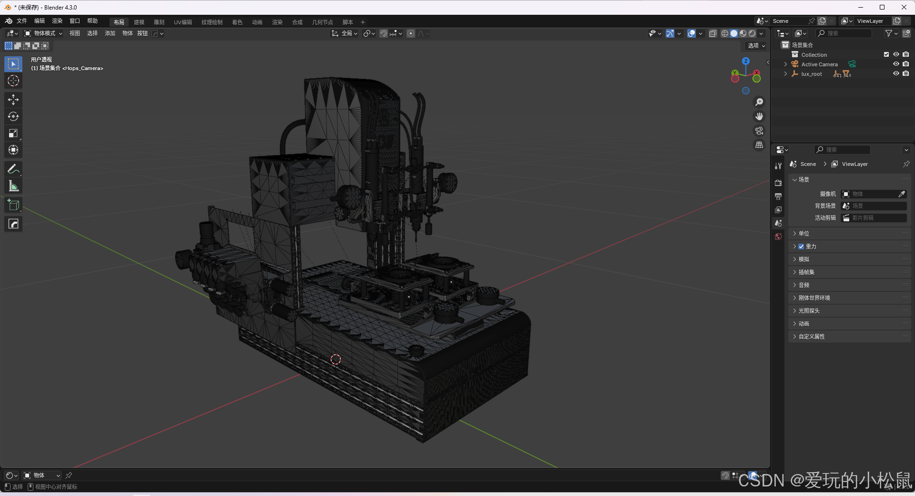Activate the Add Cube tool
This screenshot has width=915, height=496.
13,205
